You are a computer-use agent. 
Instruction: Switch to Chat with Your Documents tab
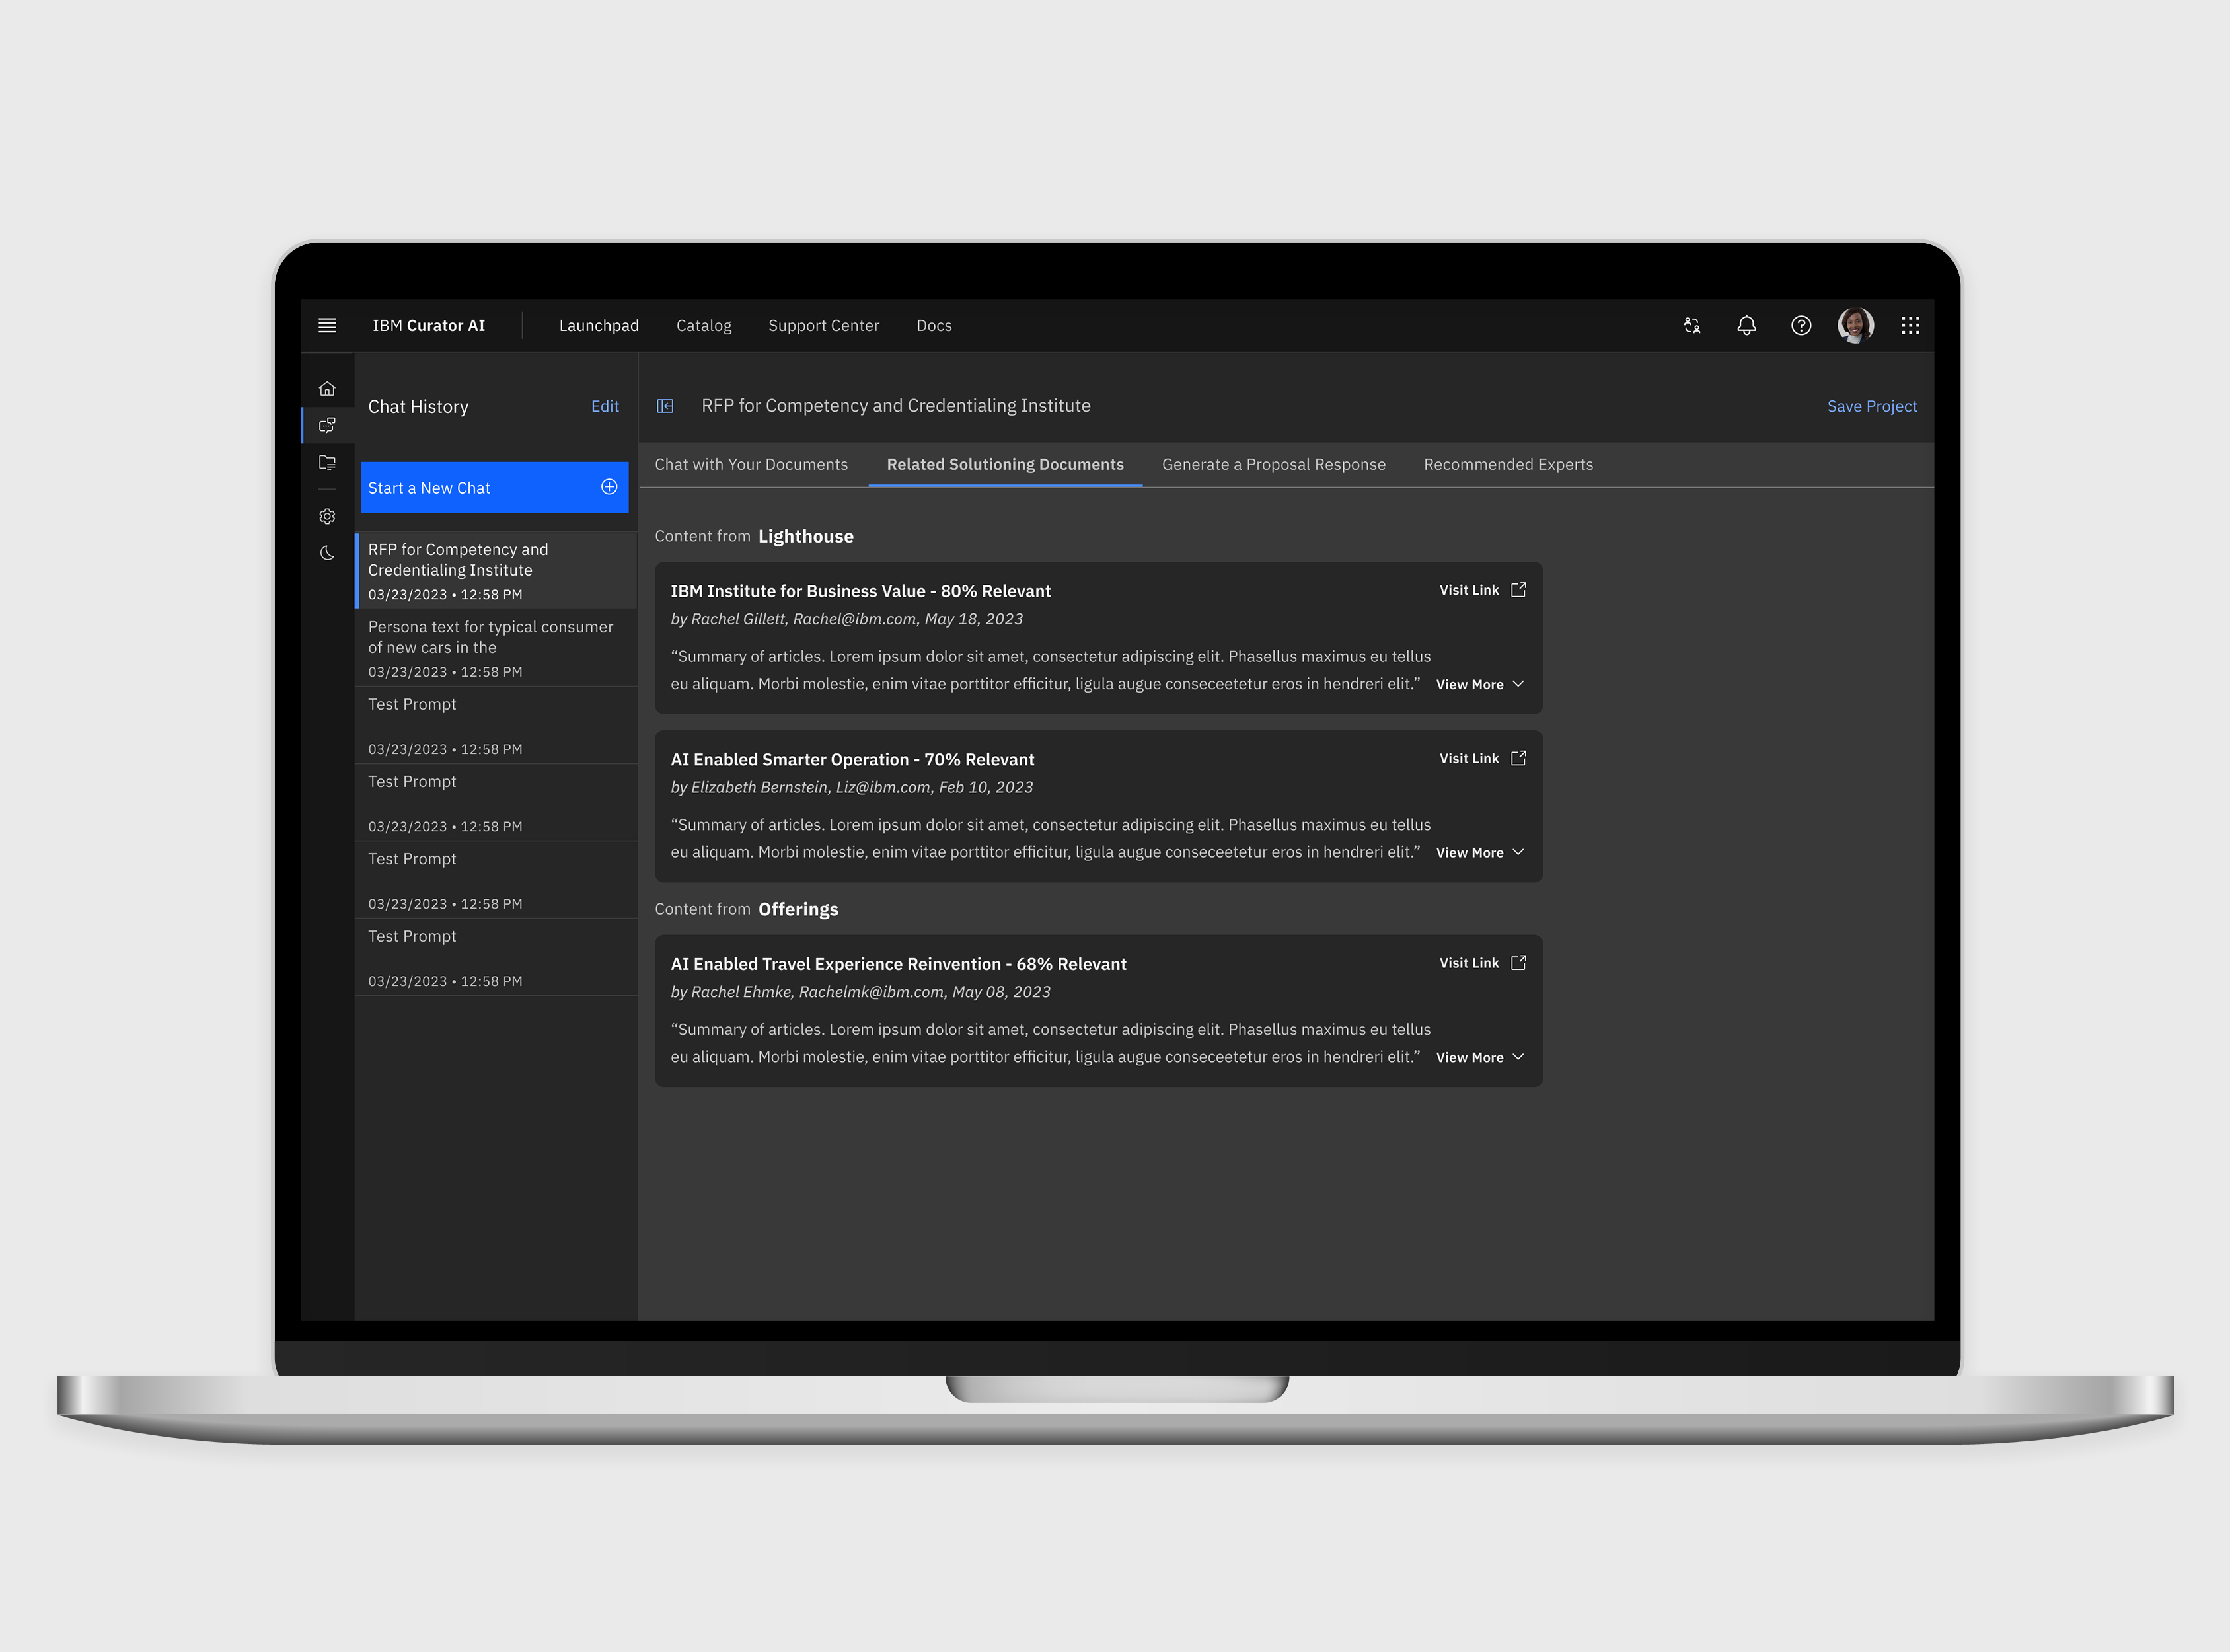pos(750,464)
